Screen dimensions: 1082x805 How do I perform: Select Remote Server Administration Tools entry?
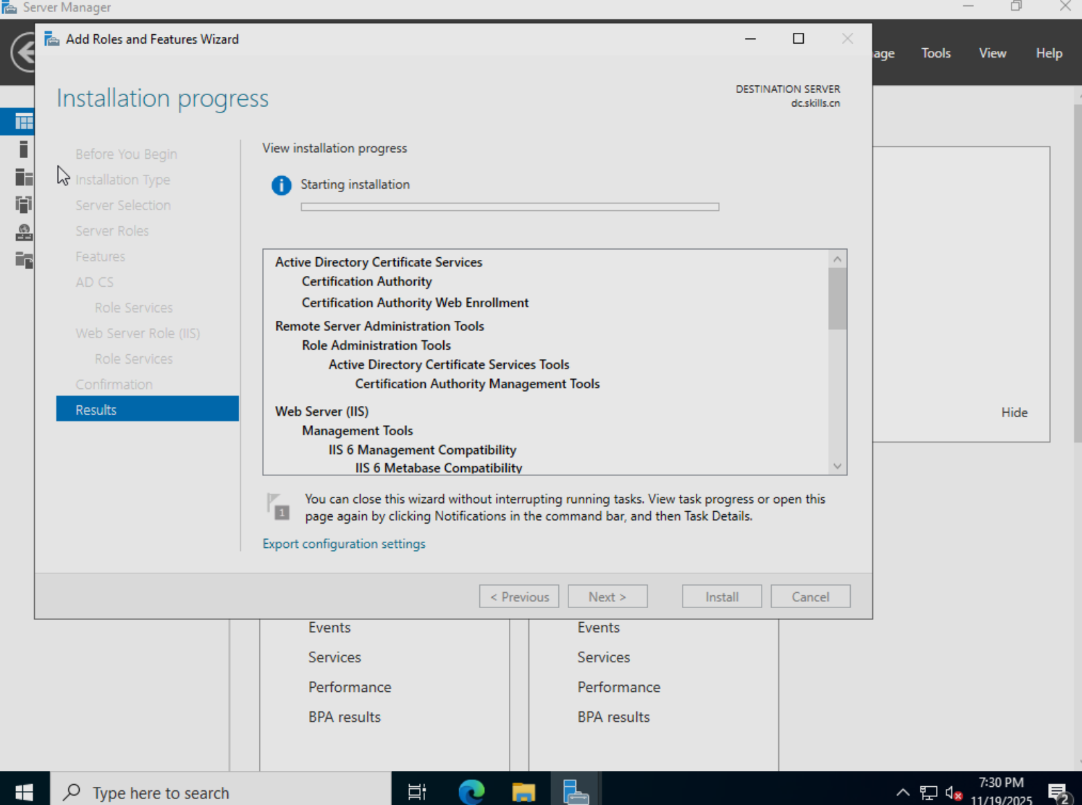(379, 326)
